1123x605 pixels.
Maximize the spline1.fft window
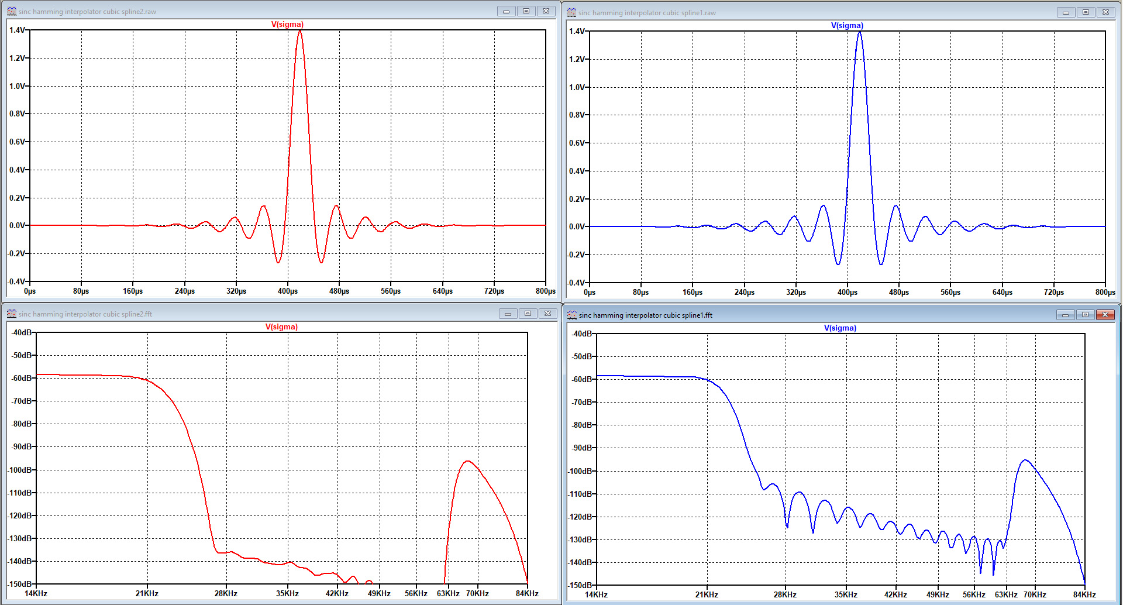click(x=1085, y=315)
